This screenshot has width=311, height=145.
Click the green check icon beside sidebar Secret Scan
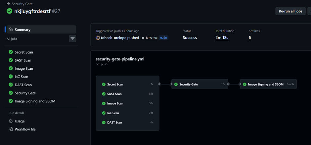pyautogui.click(x=11, y=52)
